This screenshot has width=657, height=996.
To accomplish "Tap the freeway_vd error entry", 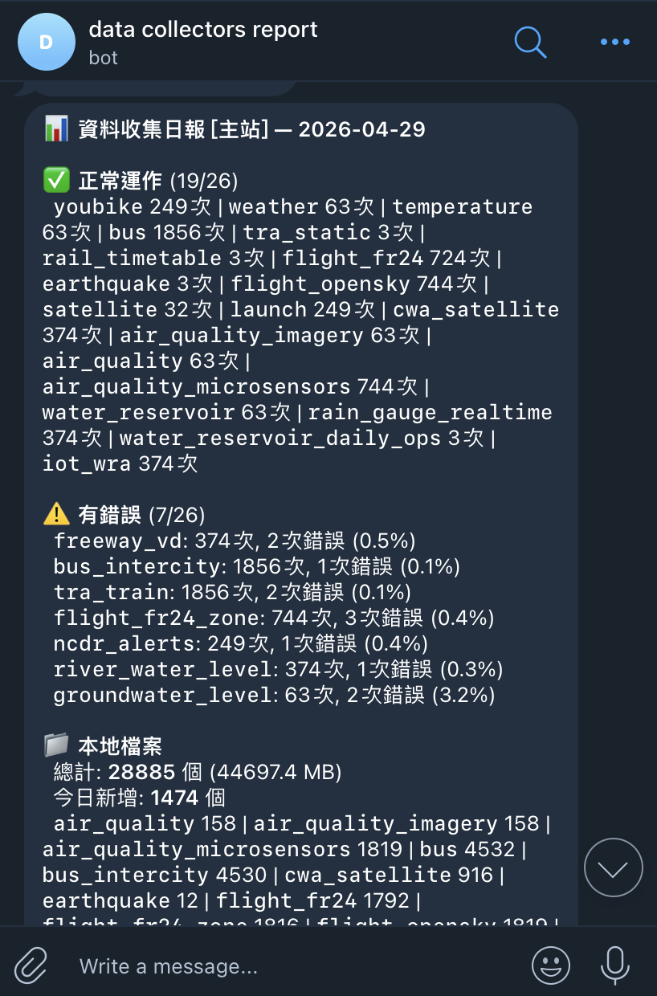I will click(235, 541).
